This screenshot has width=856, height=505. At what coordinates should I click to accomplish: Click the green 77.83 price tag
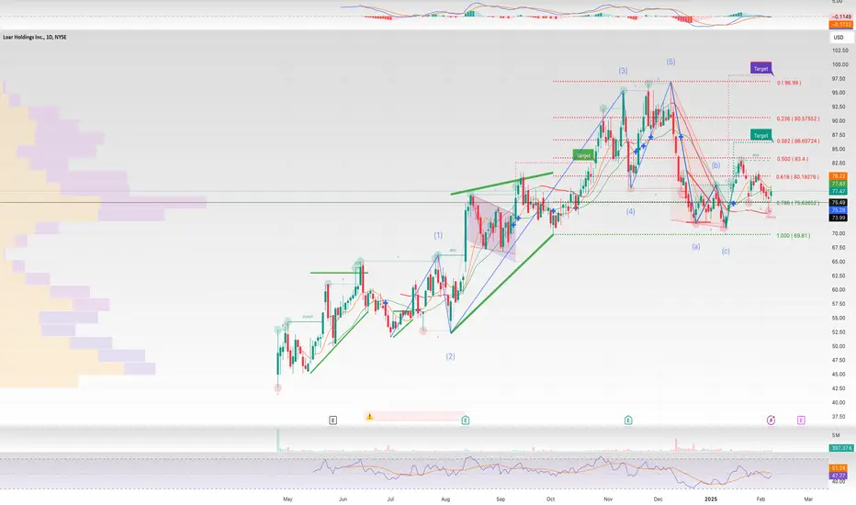click(x=838, y=184)
